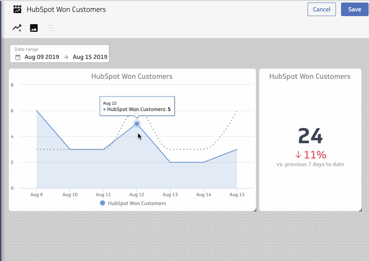Select the HubSpot Won Customers KPI card title
The height and width of the screenshot is (261, 369).
[310, 76]
